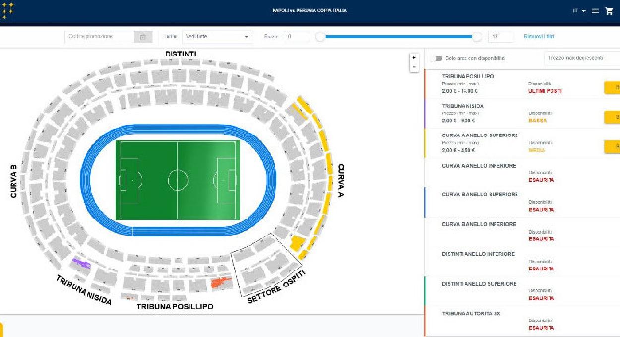Viewport: 620px width, 337px height.
Task: Open the shopping cart
Action: click(609, 11)
